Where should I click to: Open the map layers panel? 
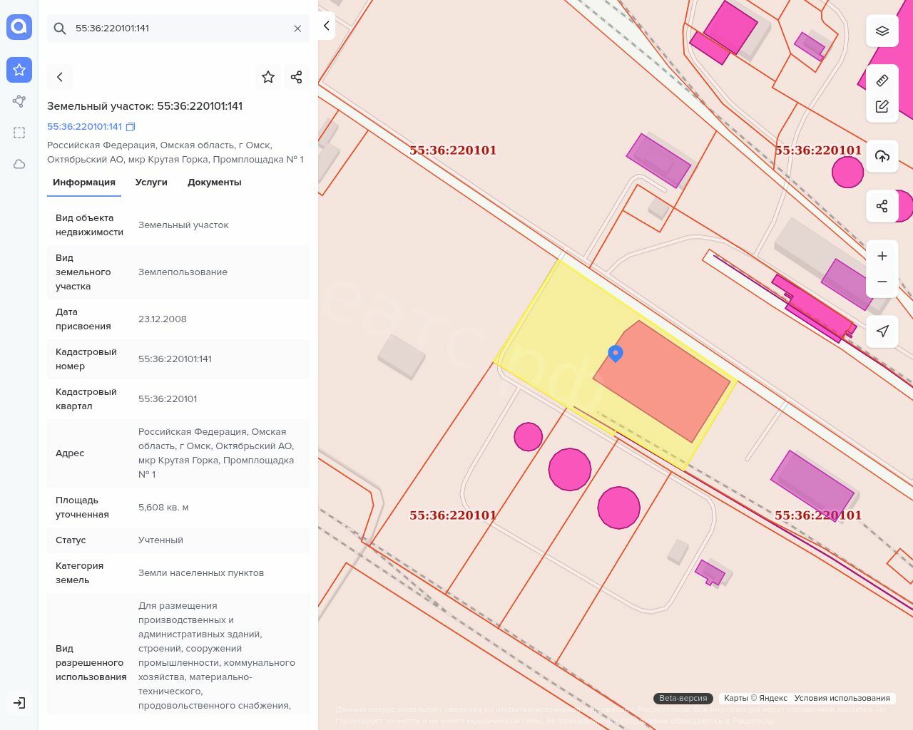click(882, 31)
